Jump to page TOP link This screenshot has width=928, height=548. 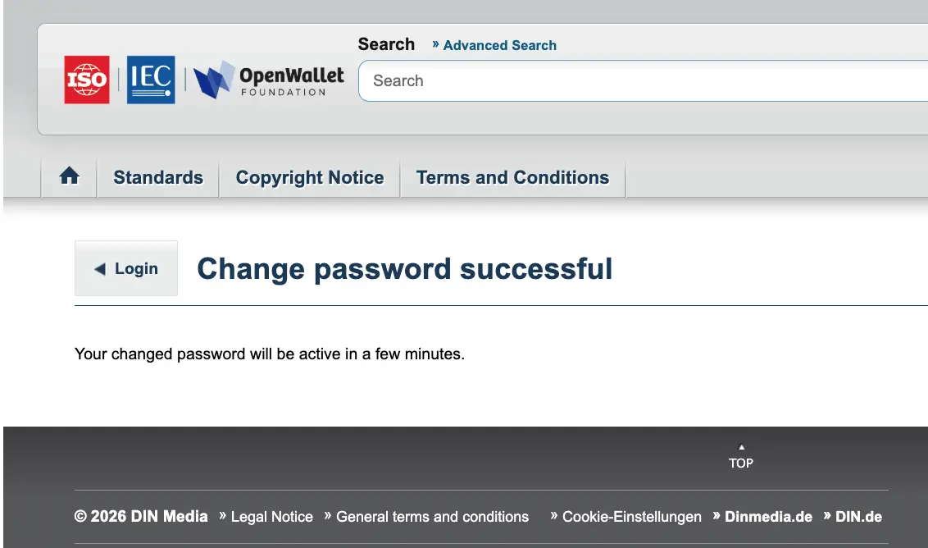[x=741, y=463]
